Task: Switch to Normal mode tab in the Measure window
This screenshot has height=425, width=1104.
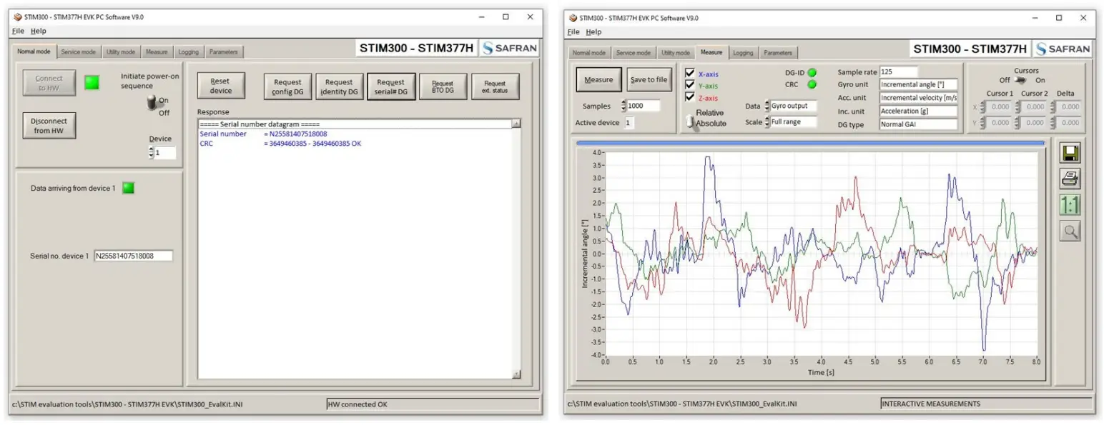Action: coord(590,53)
